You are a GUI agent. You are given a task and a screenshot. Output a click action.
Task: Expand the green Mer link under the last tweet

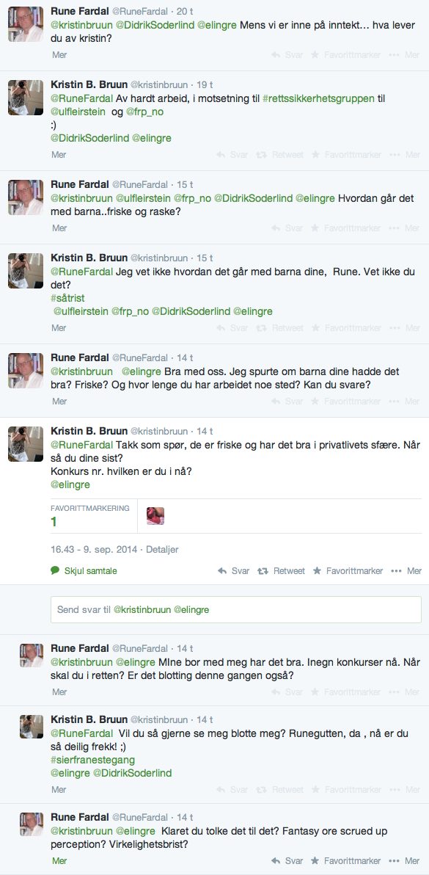59,861
